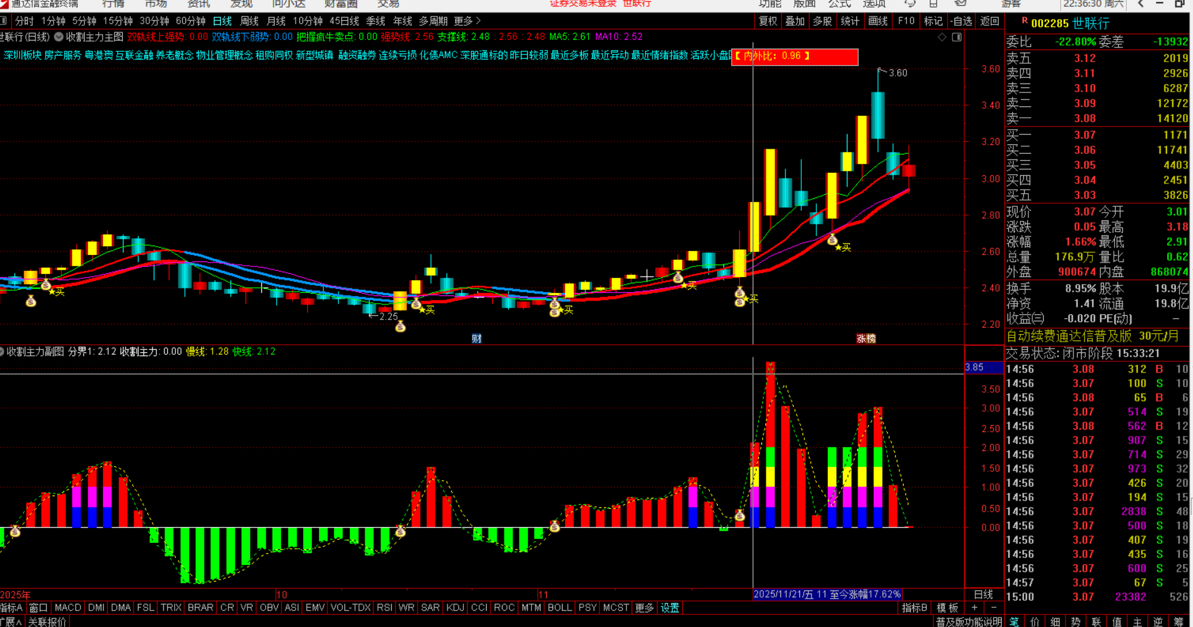Screen dimensions: 1193x627
Task: Open the 多周期 multi-period view
Action: (434, 21)
